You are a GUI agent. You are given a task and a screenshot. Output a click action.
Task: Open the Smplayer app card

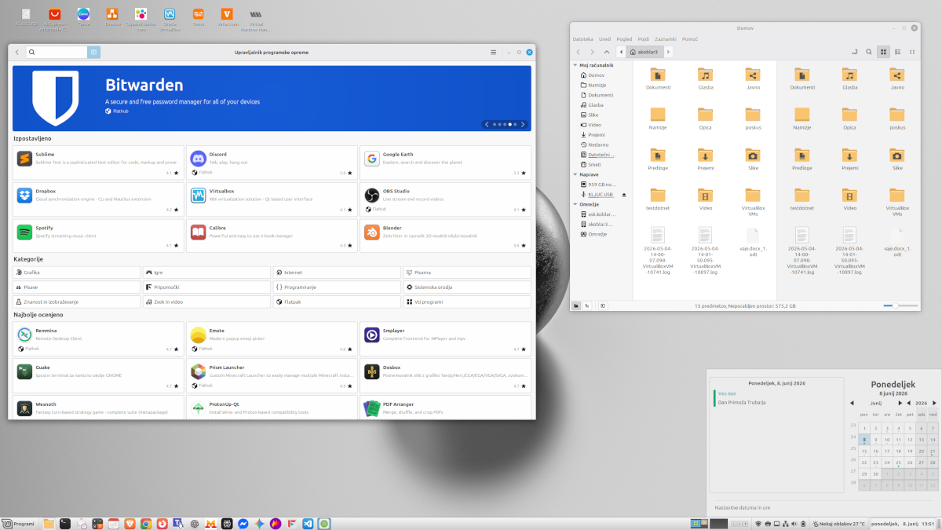[445, 338]
